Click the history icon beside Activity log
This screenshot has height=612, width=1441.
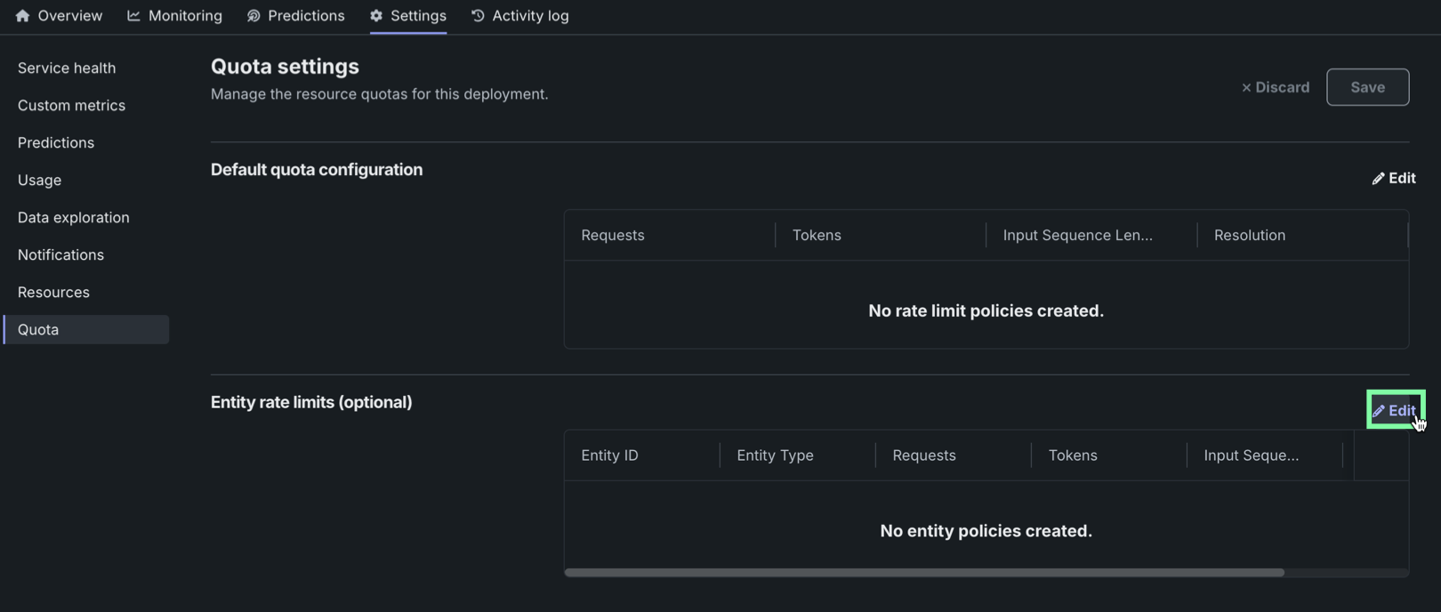click(x=478, y=16)
